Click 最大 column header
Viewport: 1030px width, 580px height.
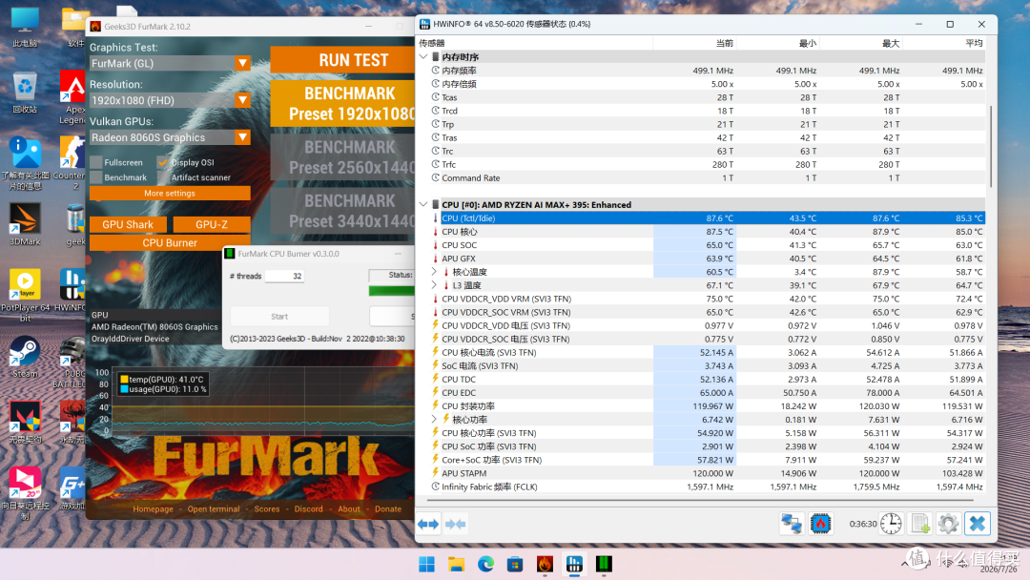(x=860, y=43)
